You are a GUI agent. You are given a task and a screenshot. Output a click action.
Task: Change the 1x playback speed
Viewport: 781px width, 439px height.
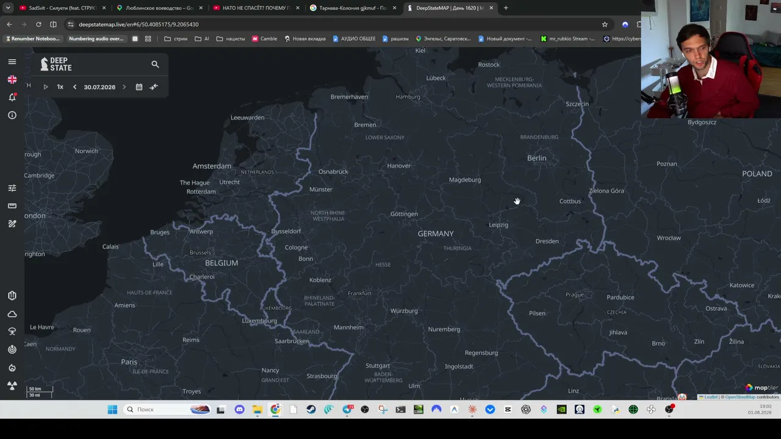pyautogui.click(x=60, y=87)
